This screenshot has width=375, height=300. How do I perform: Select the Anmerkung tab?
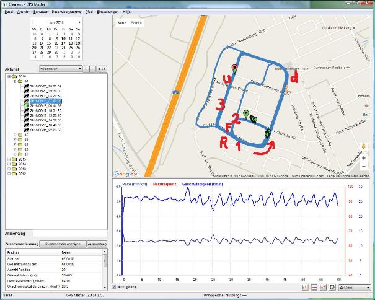coord(15,234)
